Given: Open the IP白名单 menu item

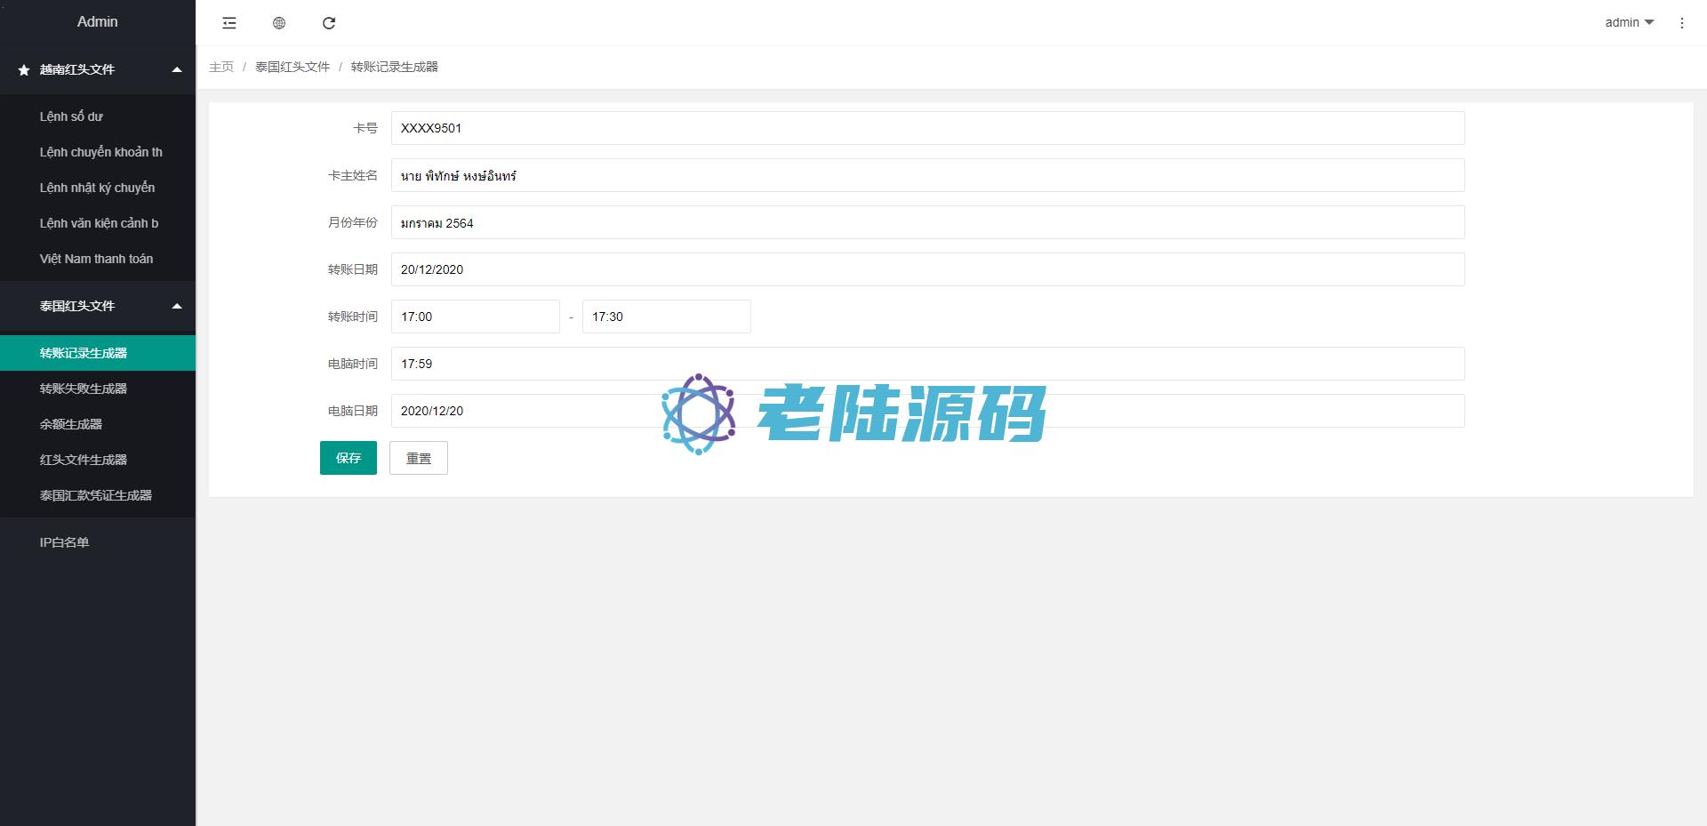Looking at the screenshot, I should coord(64,542).
